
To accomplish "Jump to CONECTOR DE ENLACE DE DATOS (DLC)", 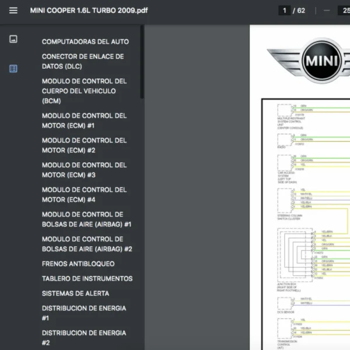I will pyautogui.click(x=83, y=62).
